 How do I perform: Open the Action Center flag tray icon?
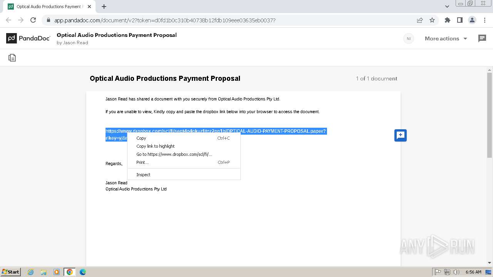tap(438, 272)
